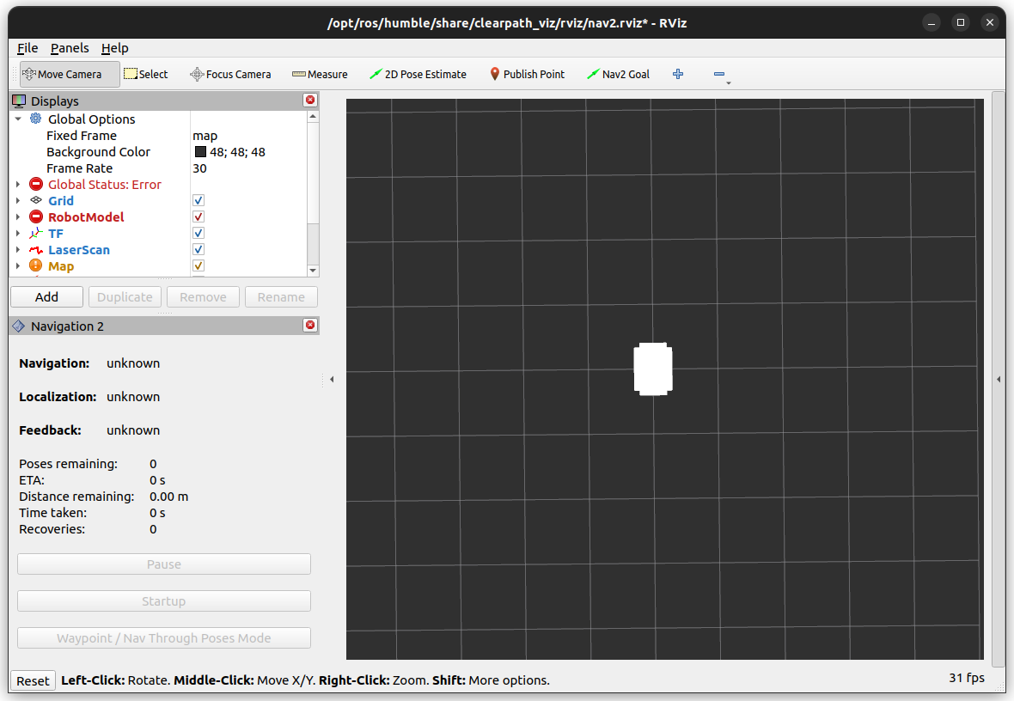The image size is (1014, 701).
Task: Activate the Select tool
Action: (x=146, y=74)
